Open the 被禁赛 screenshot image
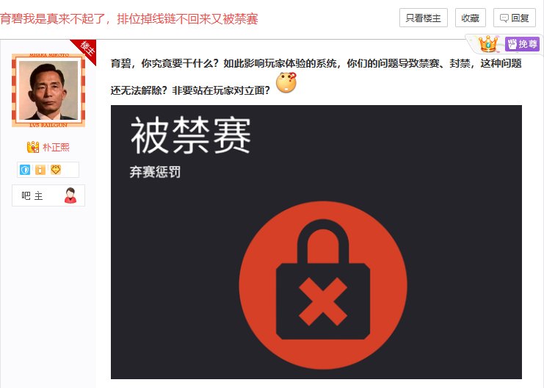Viewport: 544px width, 388px height. click(x=316, y=242)
